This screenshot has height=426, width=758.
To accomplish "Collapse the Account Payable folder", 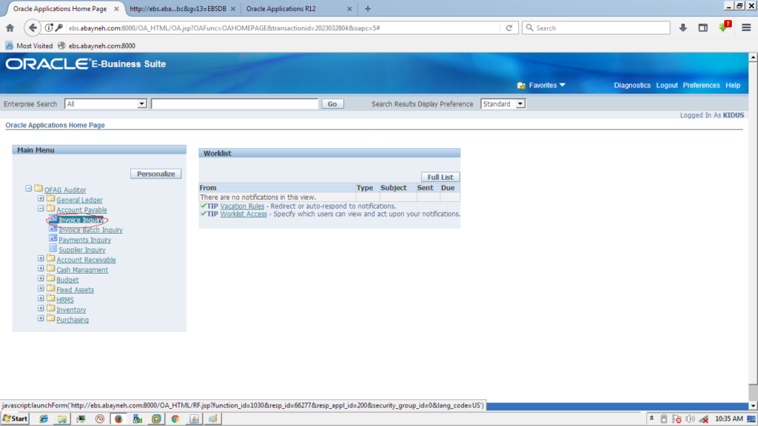I will (41, 209).
